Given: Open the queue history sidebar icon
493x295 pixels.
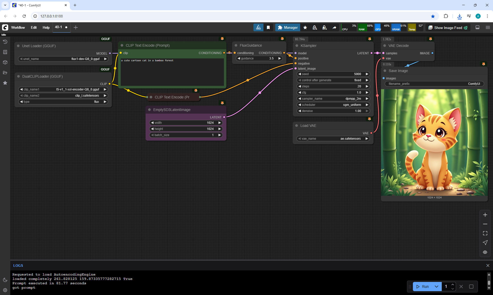Looking at the screenshot, I should (5, 42).
